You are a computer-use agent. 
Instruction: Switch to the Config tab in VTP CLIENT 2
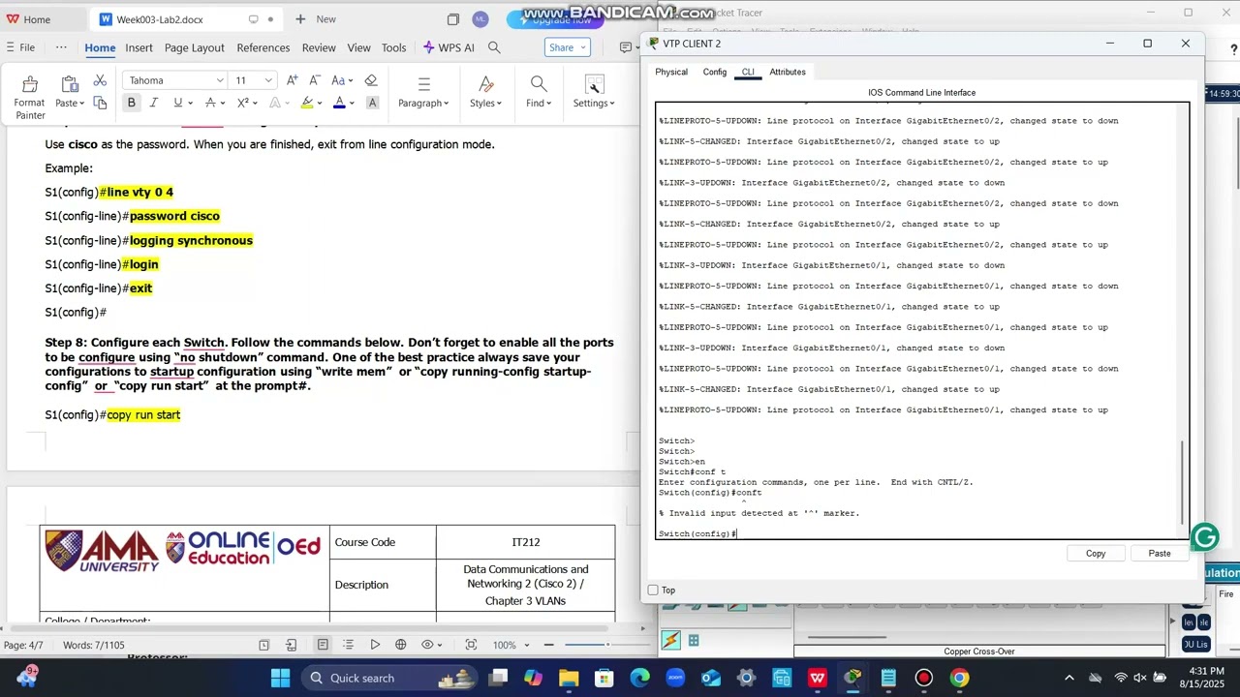tap(715, 72)
